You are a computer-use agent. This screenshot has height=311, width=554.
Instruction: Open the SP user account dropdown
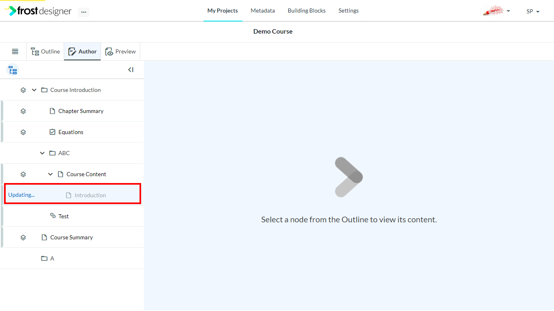pyautogui.click(x=533, y=11)
